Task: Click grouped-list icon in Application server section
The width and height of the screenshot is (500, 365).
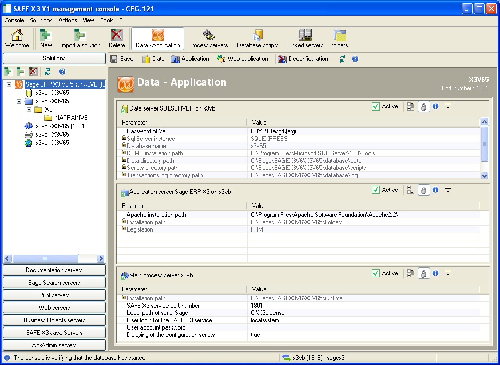Action: click(x=411, y=190)
